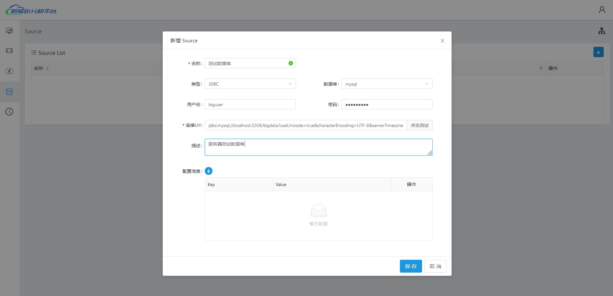Expand the 类型 JDBC dropdown
Viewport: 613px width, 296px height.
click(250, 84)
